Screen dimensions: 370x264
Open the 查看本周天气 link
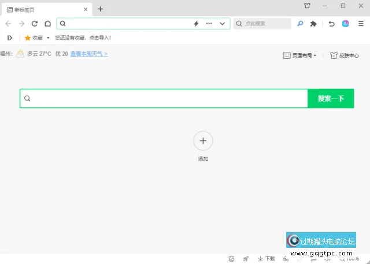[x=89, y=54]
